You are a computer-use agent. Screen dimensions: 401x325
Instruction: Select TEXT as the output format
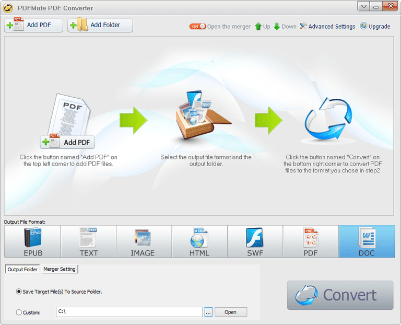point(88,241)
